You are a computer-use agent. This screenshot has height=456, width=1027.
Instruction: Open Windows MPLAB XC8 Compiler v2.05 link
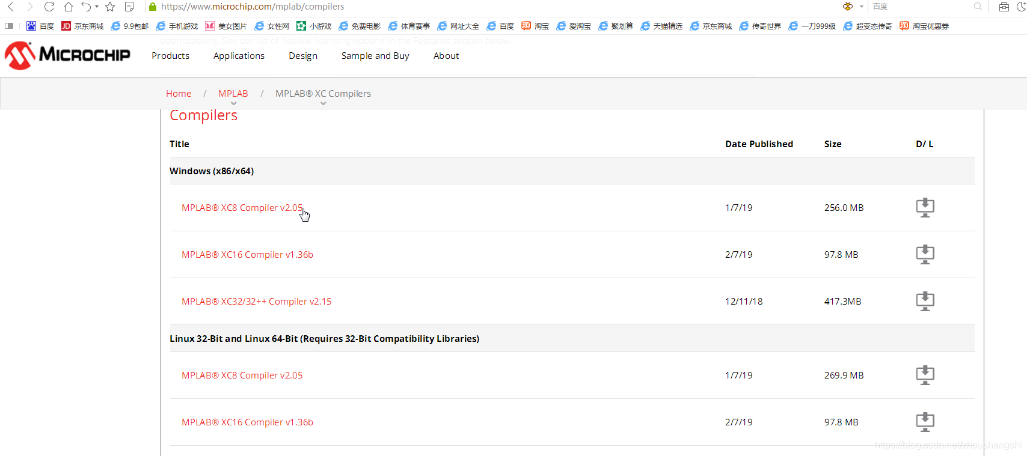[x=242, y=207]
